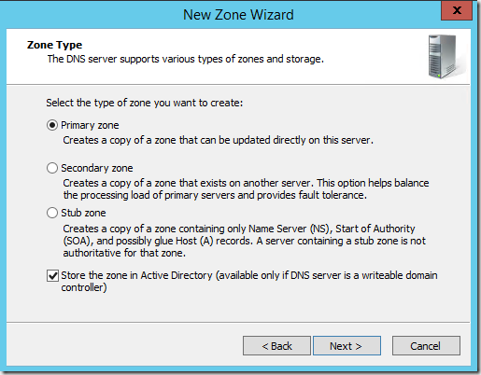
Task: Pick the Stub zone radio button
Action: tap(52, 213)
